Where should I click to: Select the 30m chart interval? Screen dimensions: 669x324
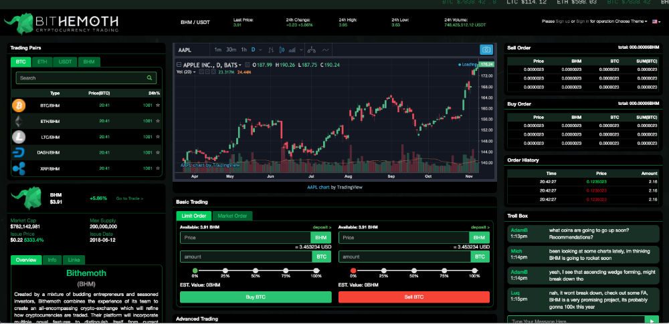[231, 50]
